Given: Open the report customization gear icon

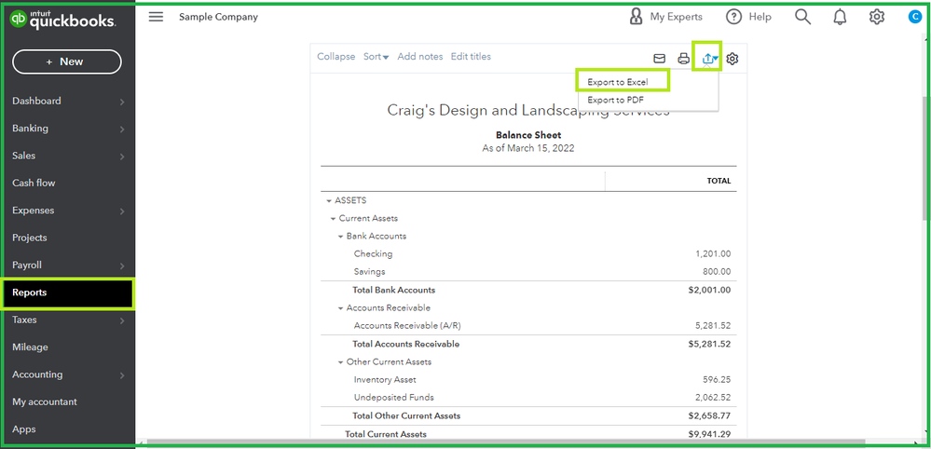Looking at the screenshot, I should point(732,59).
